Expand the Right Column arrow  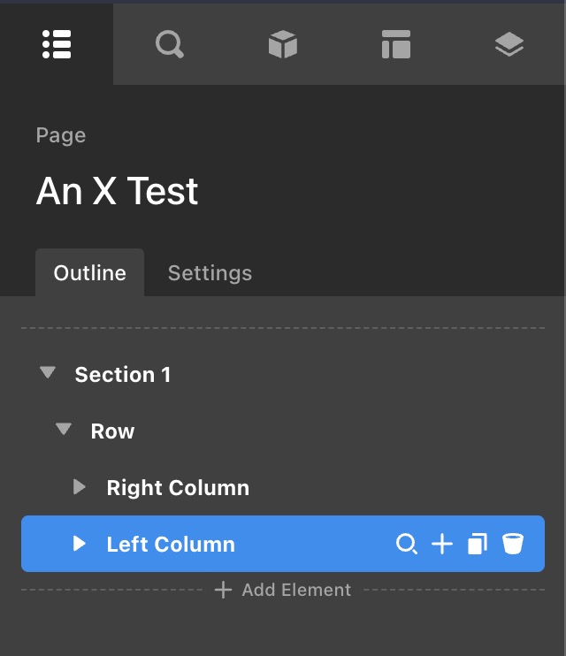80,487
